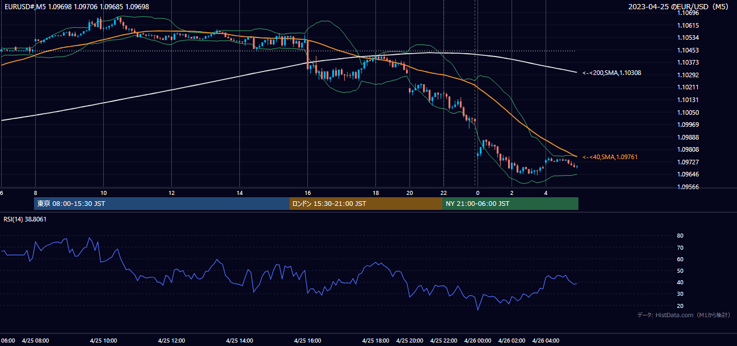Viewport: 737px width, 346px height.
Task: Click price level 1.10292 on the axis
Action: click(x=688, y=75)
